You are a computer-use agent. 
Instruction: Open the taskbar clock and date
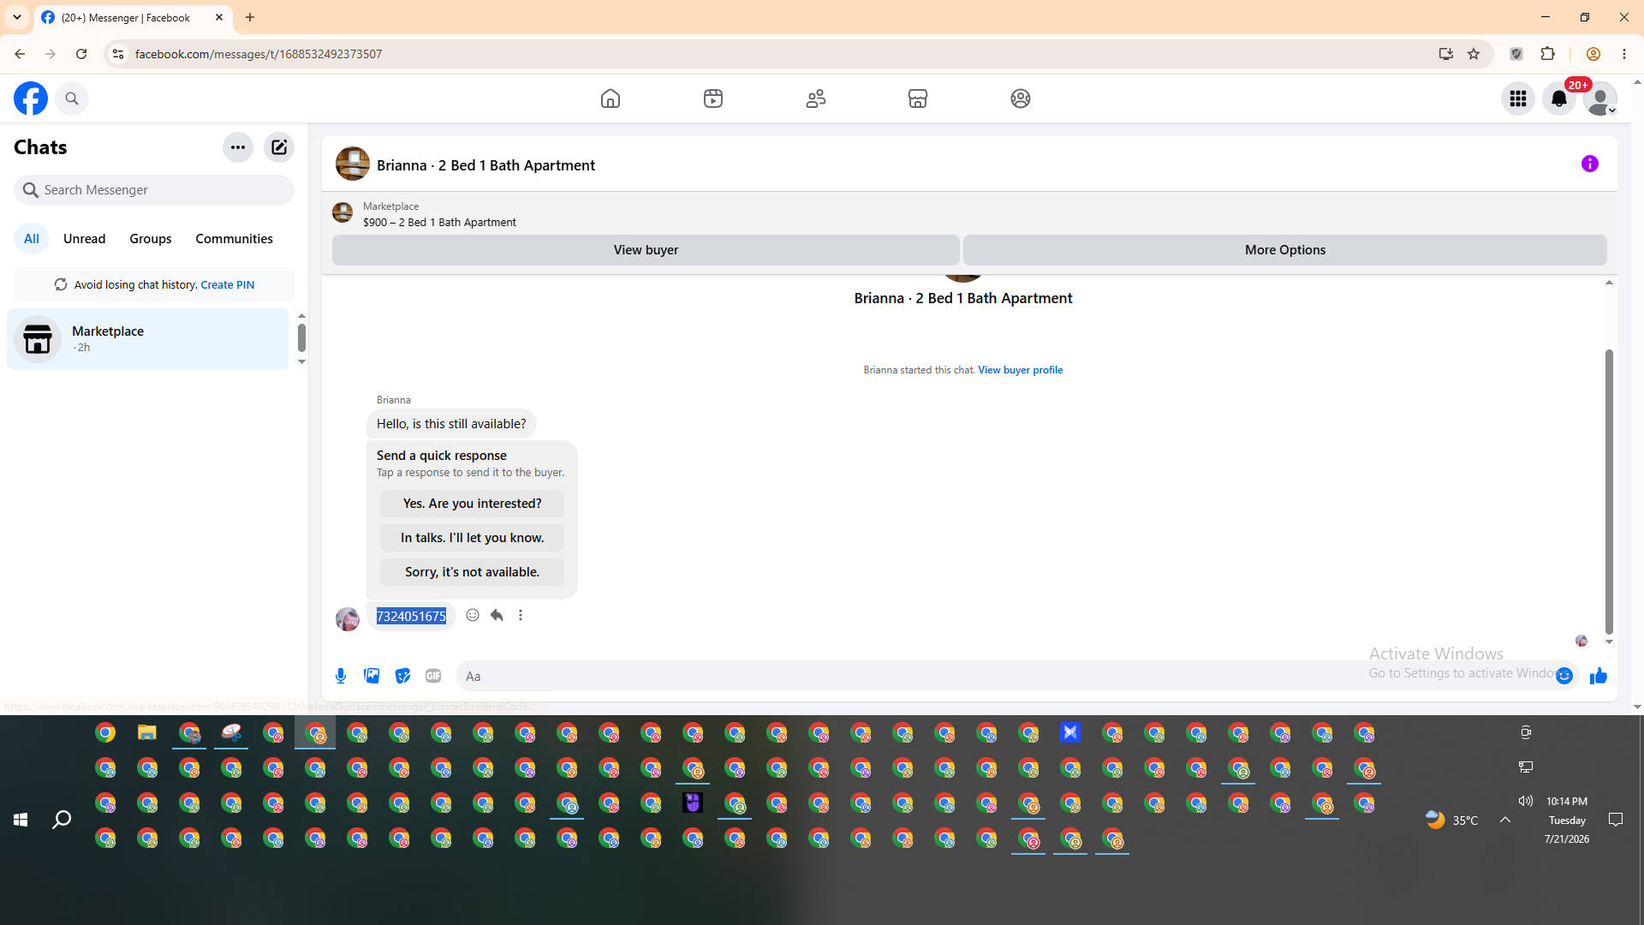tap(1567, 820)
